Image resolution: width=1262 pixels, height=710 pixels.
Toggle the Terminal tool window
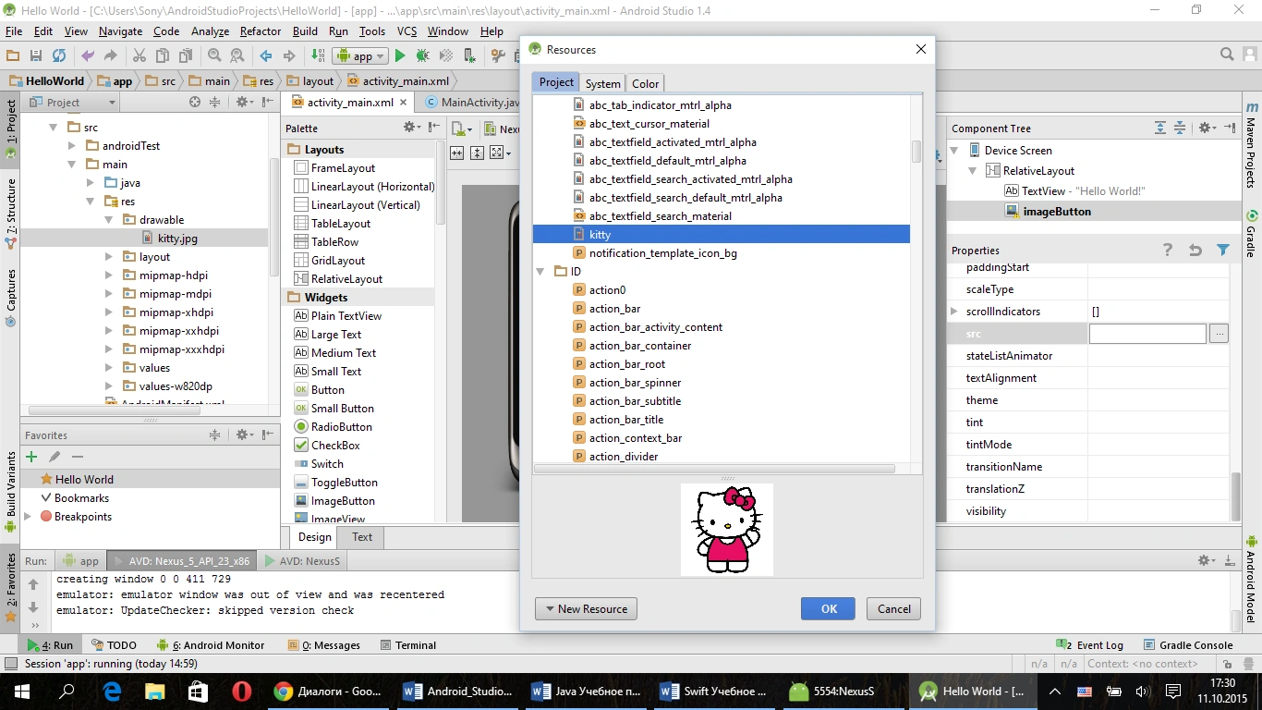[407, 645]
